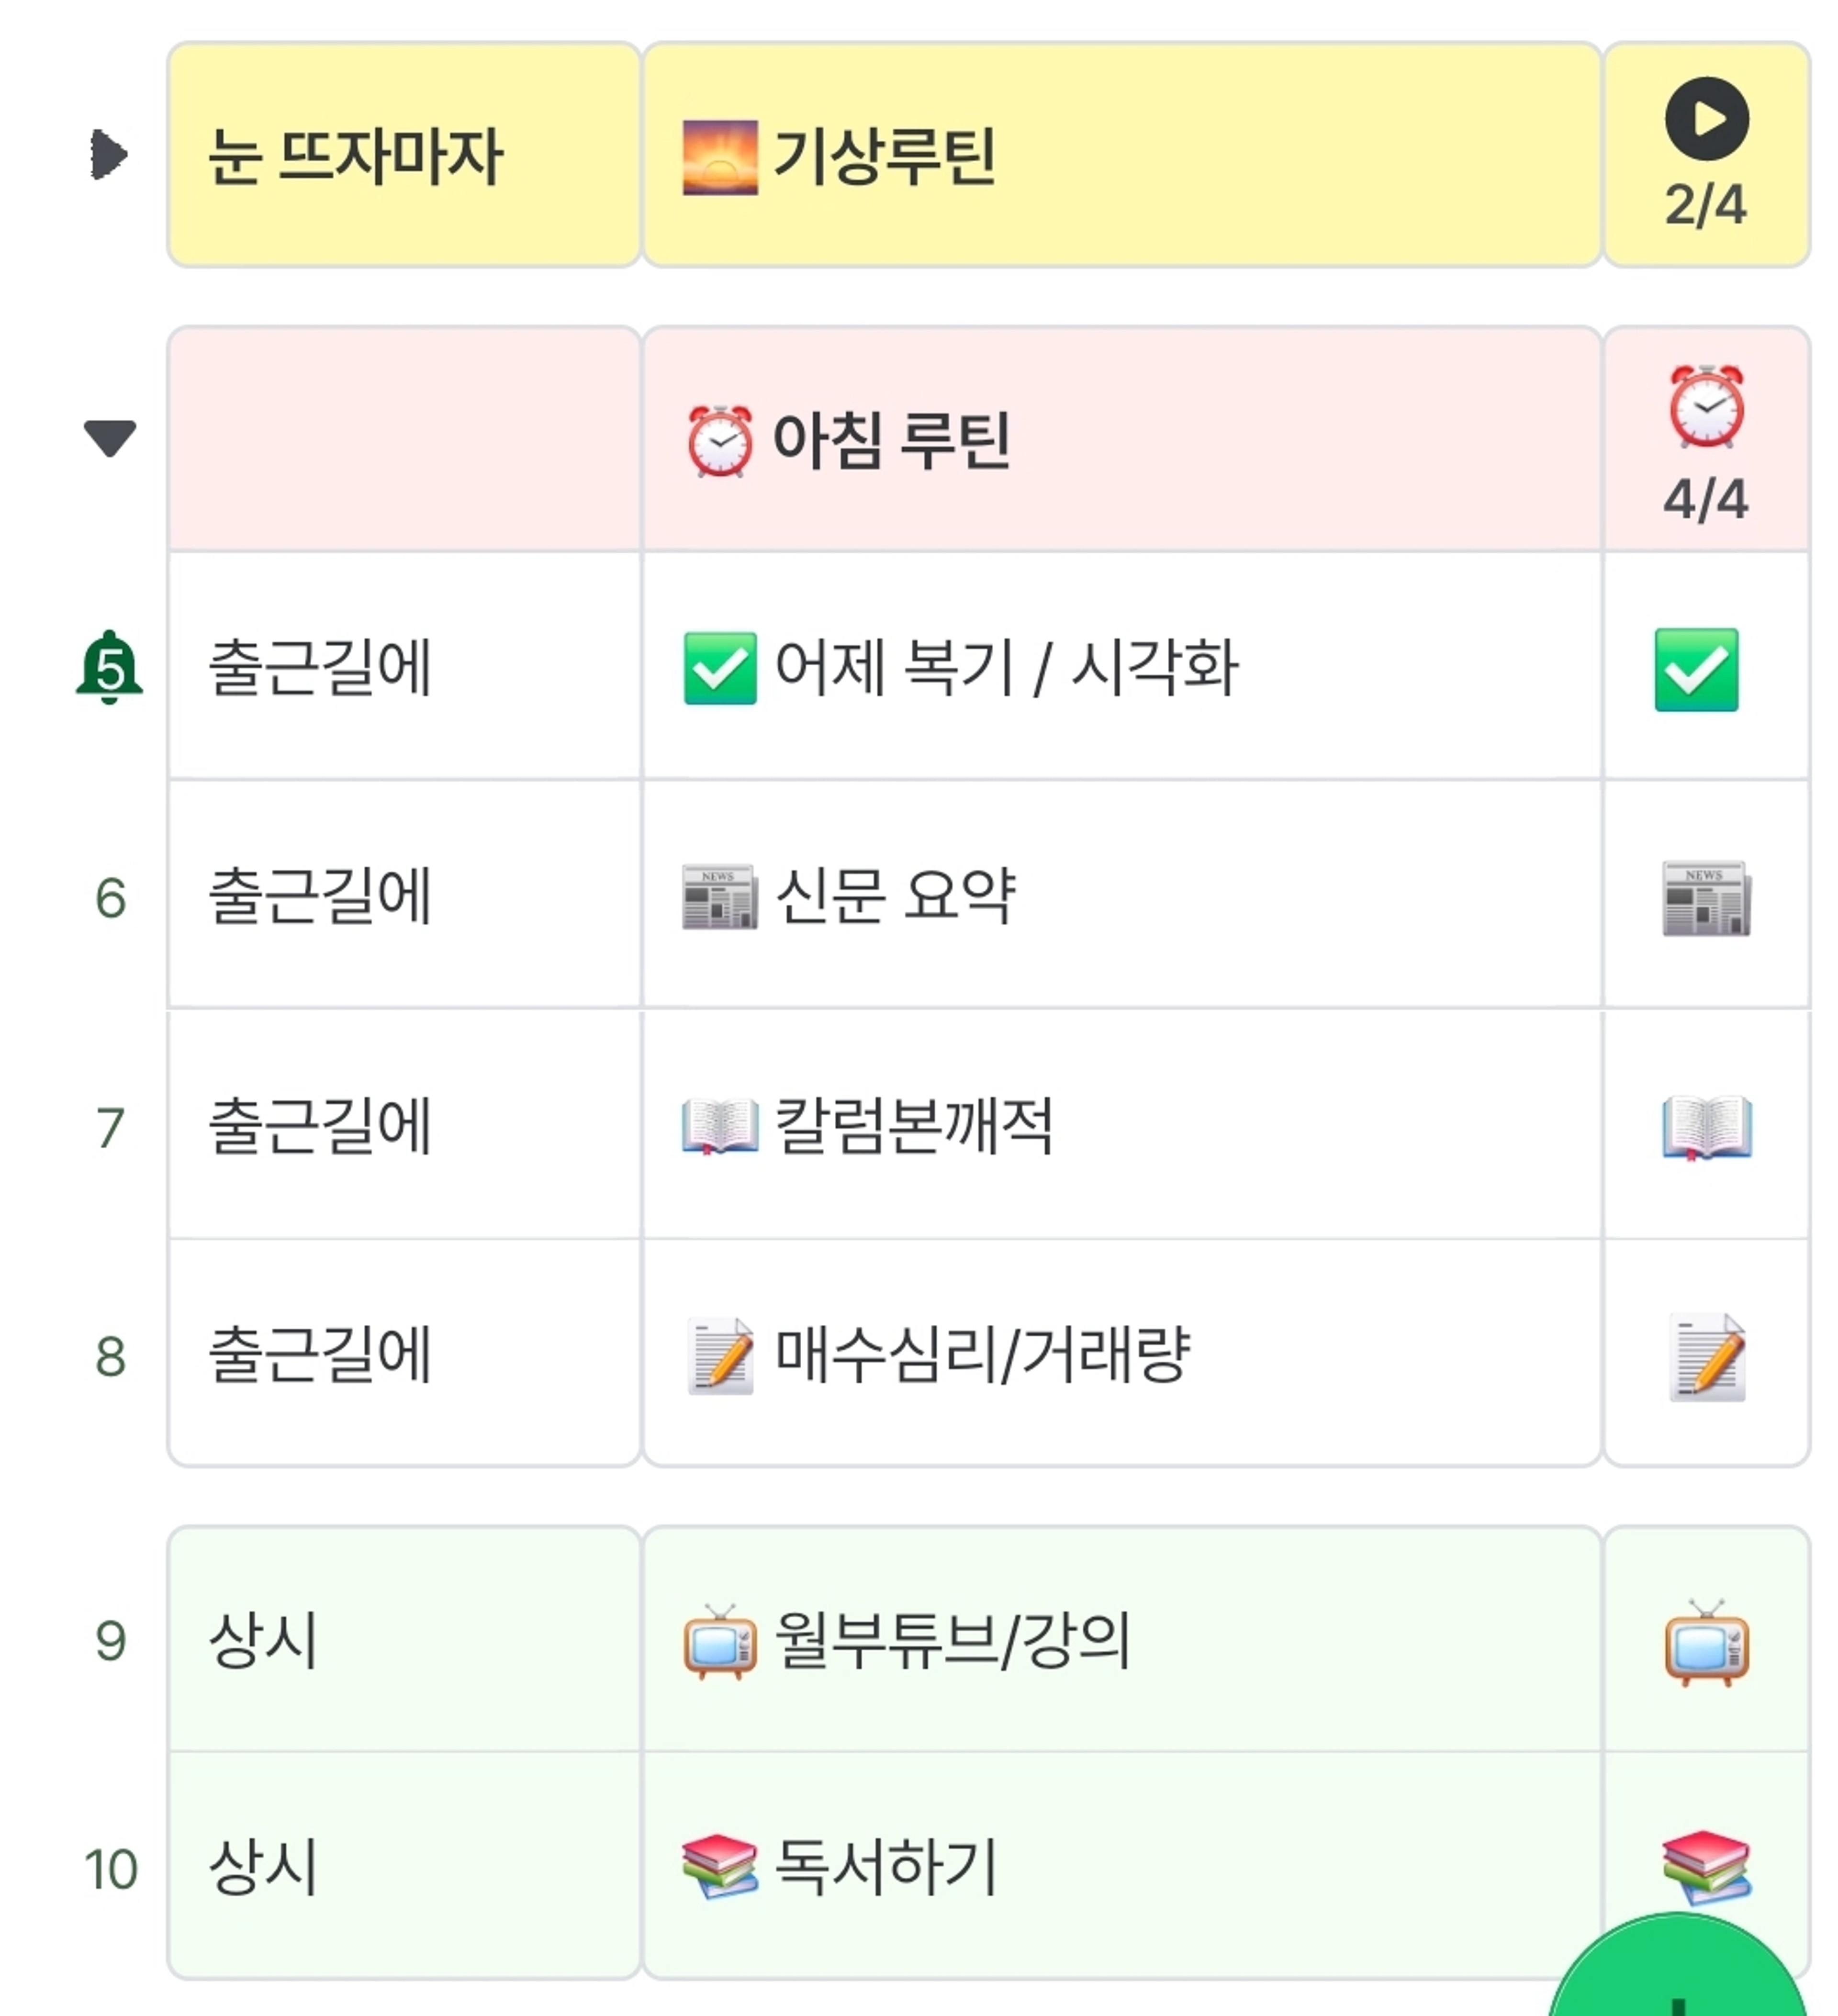Click the stacked books icon for 독서하기

(1706, 1865)
